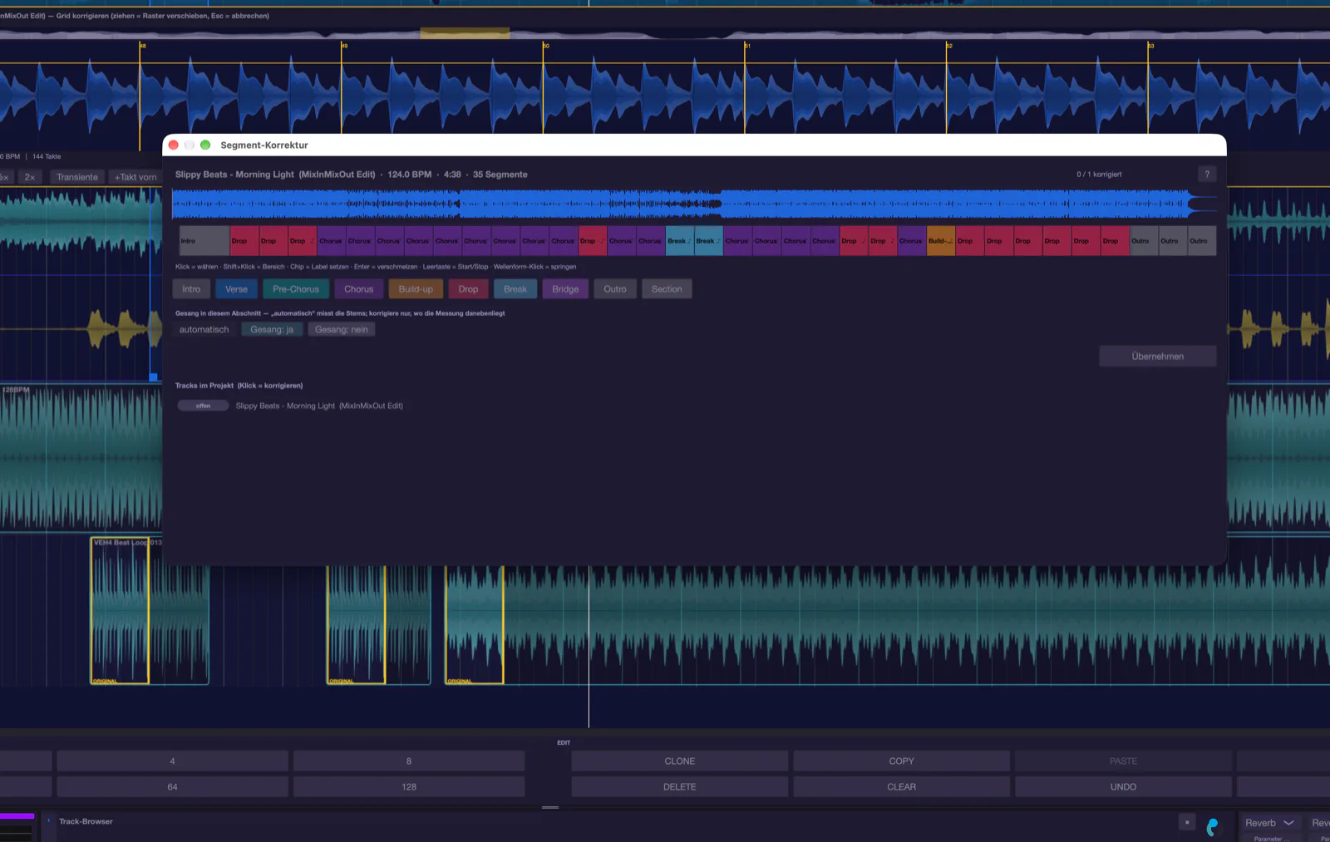Click the Transiente button in the main window
This screenshot has width=1330, height=842.
coord(77,177)
